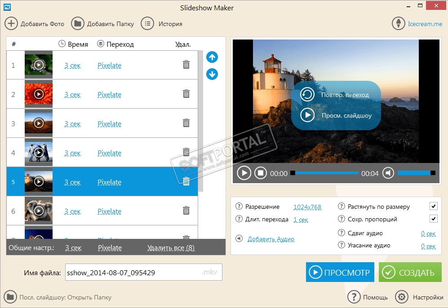Adjust the preview volume slider
The image size is (448, 308).
coord(416,173)
